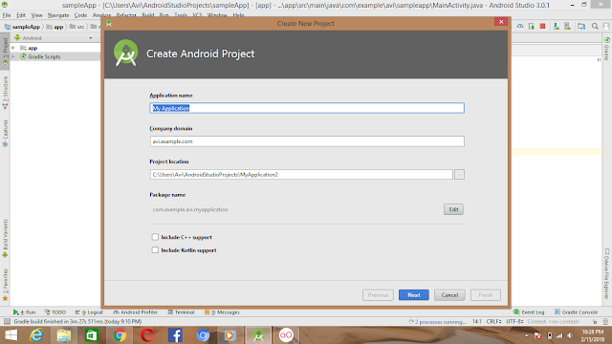Enable Include C++ support checkbox
Image resolution: width=612 pixels, height=344 pixels.
[x=155, y=237]
